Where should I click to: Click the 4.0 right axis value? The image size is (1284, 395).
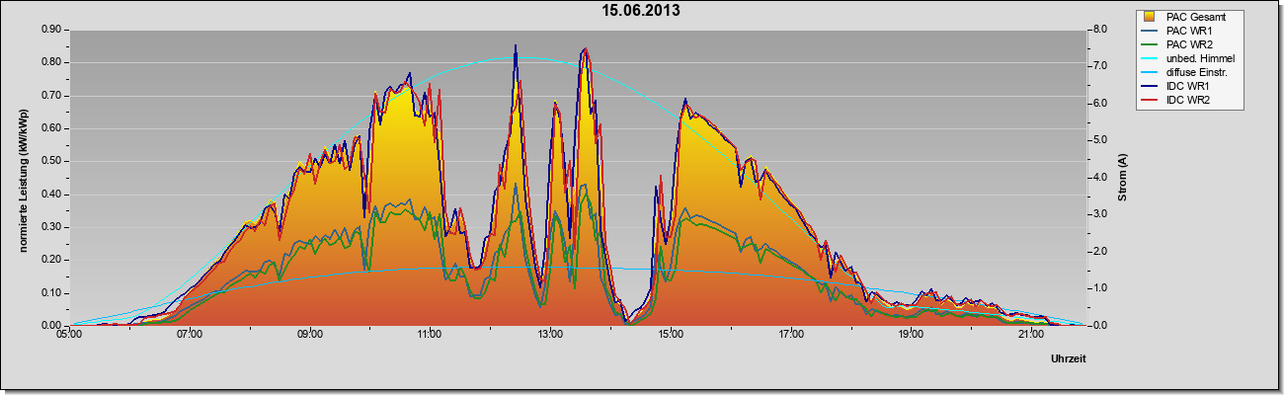1099,178
